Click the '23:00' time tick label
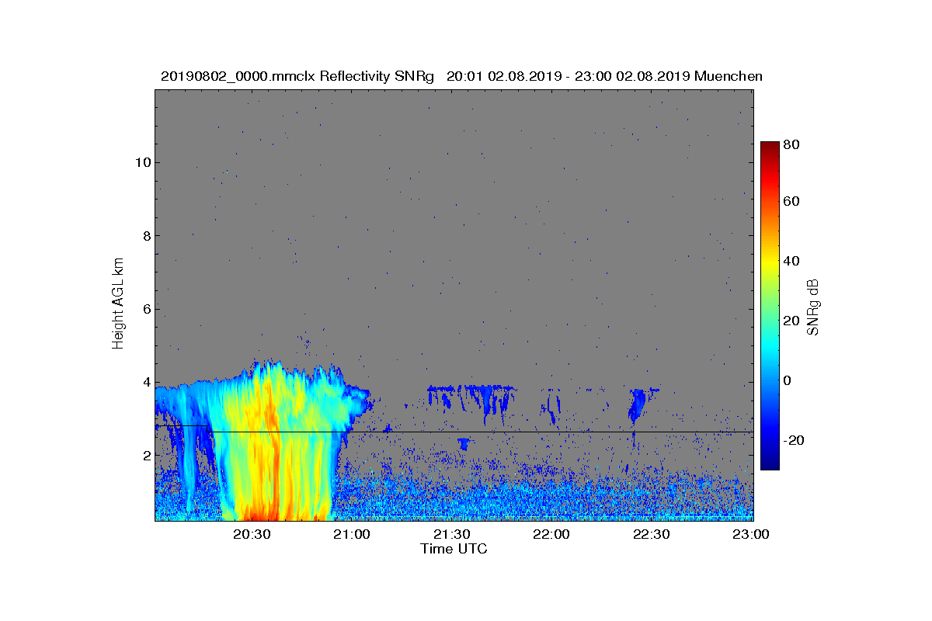 coord(752,535)
